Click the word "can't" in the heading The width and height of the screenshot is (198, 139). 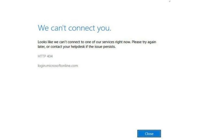pos(59,28)
